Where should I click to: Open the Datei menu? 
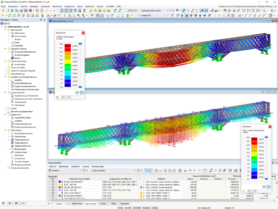pos(3,7)
